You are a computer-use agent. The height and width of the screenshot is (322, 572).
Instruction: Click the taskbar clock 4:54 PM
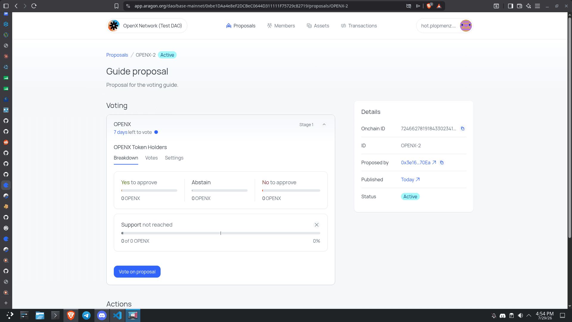545,315
